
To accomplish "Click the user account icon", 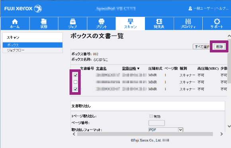I will pos(190,8).
